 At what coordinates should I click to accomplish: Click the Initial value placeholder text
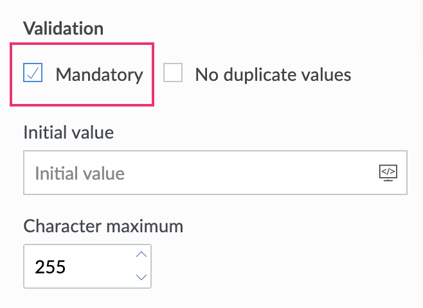click(x=80, y=173)
